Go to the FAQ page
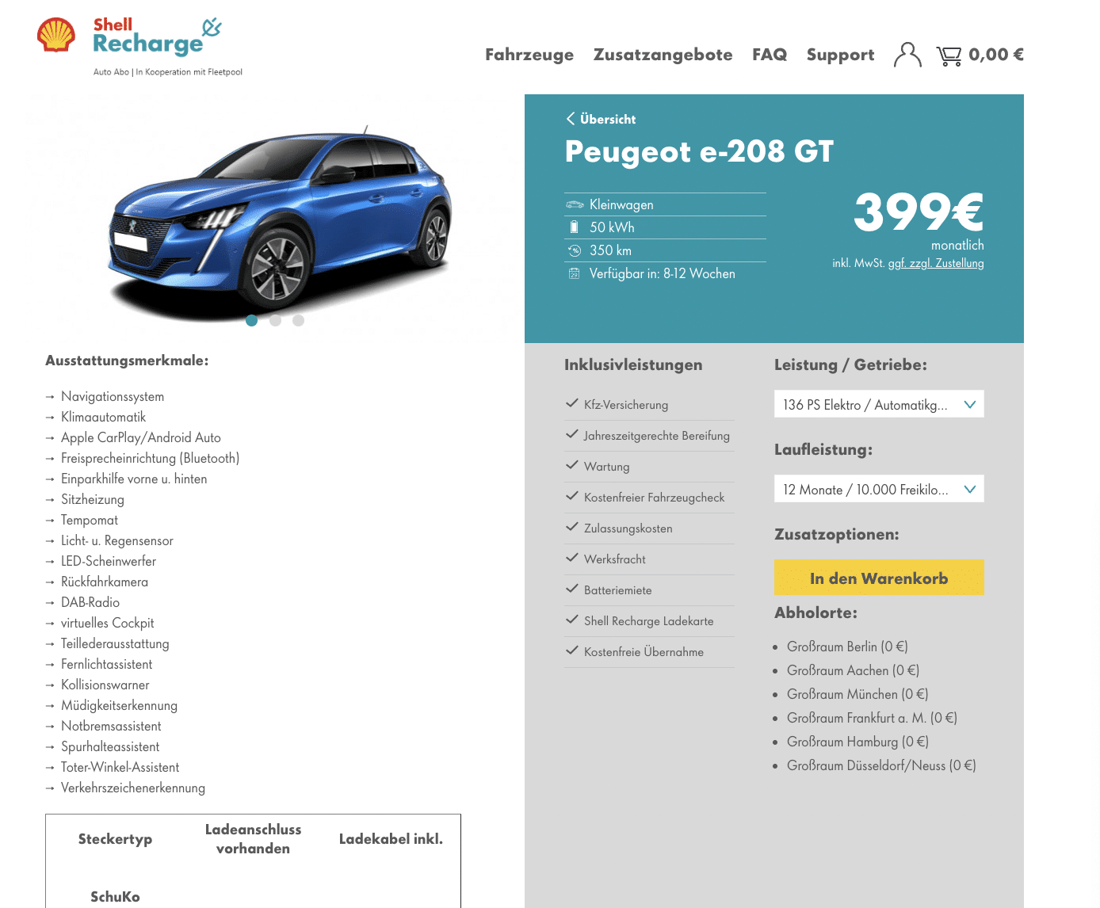 tap(770, 55)
